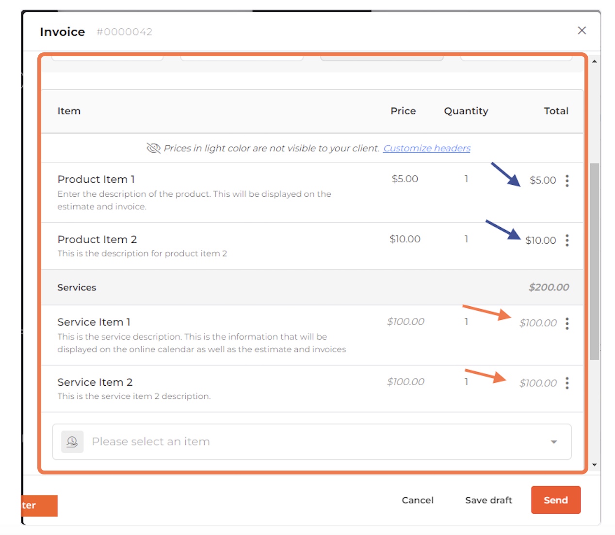The width and height of the screenshot is (615, 535).
Task: Click Product Item 1 price $5.00
Action: click(405, 179)
